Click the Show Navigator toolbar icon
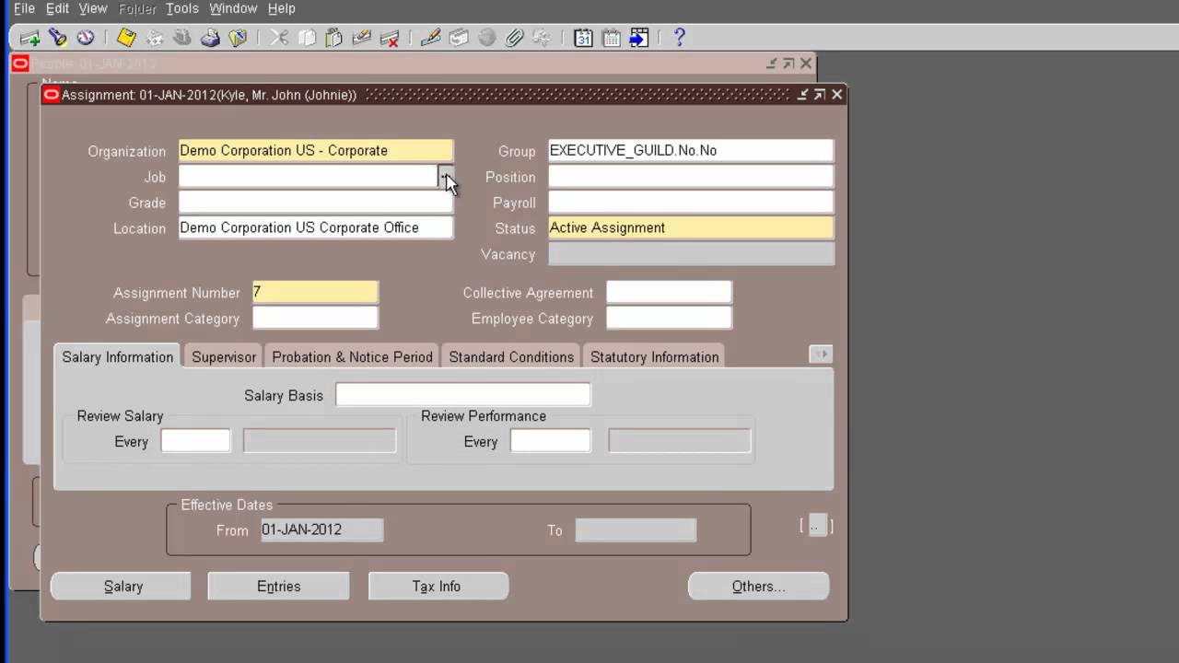1179x663 pixels. pos(86,38)
